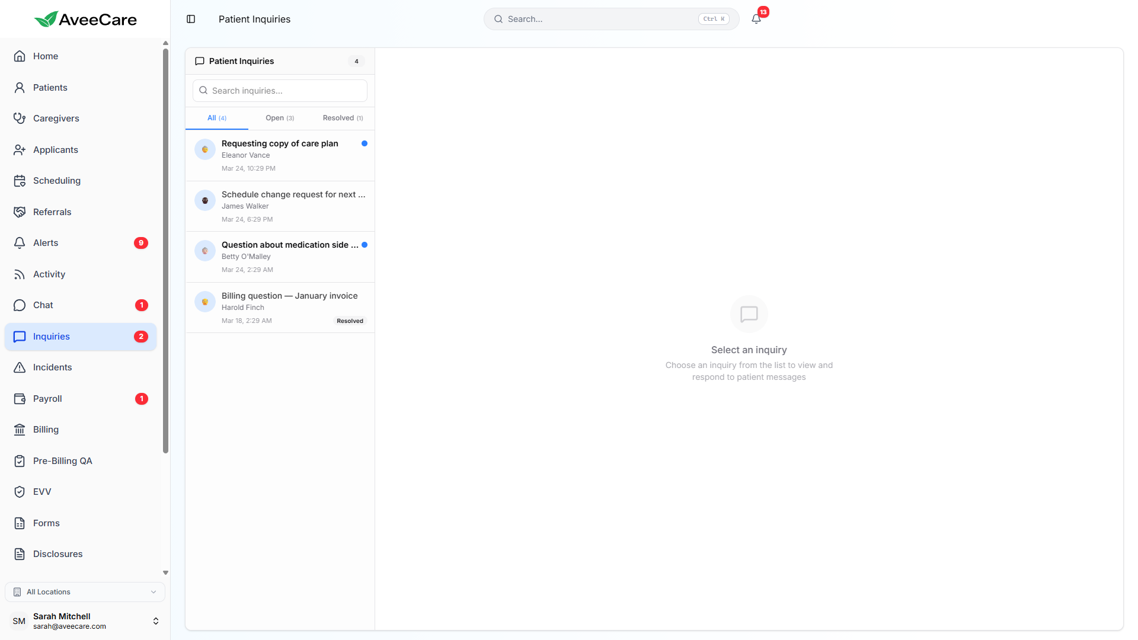Open EVV via the shield icon
The image size is (1138, 640).
click(x=20, y=492)
